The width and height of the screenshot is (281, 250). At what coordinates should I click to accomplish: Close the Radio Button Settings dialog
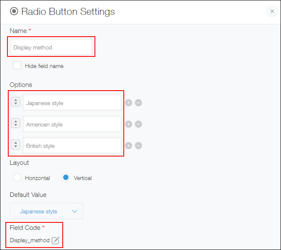(272, 12)
